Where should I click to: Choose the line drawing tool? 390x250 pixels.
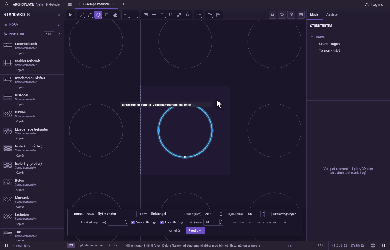pyautogui.click(x=82, y=15)
